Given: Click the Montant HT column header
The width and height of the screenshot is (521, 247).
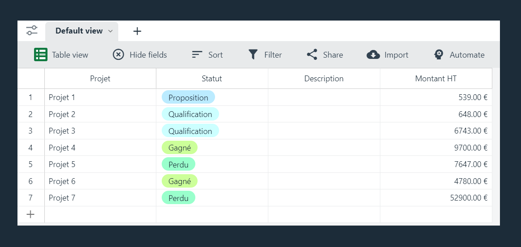Looking at the screenshot, I should 436,79.
